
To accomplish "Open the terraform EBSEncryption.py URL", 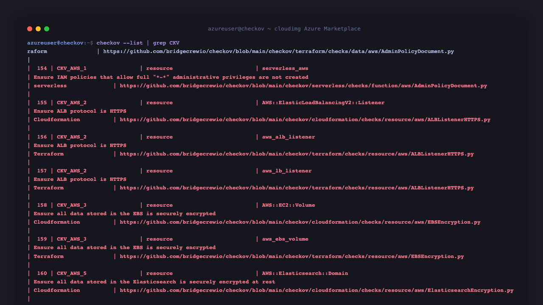I will [x=292, y=256].
